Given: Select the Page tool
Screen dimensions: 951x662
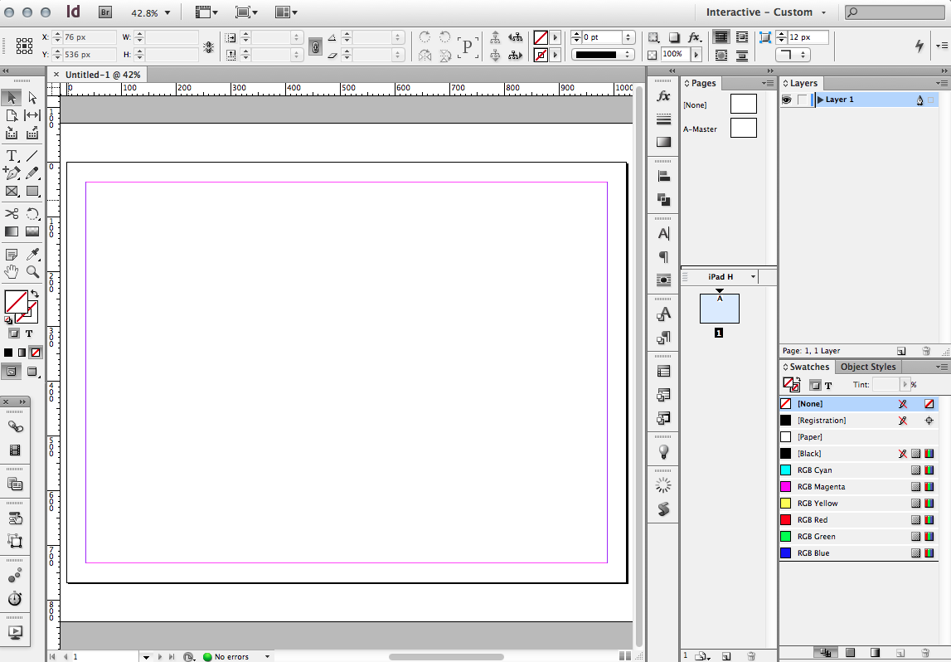Looking at the screenshot, I should click(12, 115).
